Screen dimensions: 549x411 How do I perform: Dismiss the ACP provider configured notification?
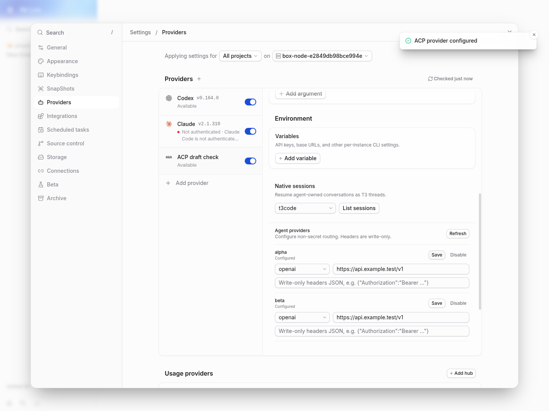coord(534,35)
